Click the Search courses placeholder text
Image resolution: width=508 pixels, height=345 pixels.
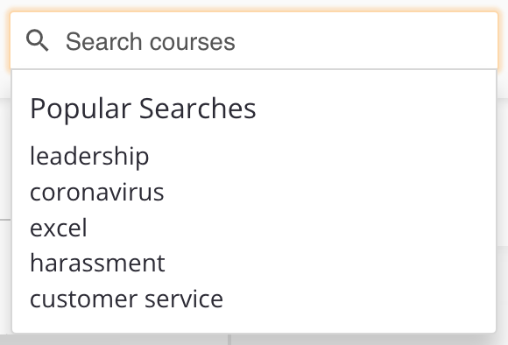pyautogui.click(x=151, y=42)
